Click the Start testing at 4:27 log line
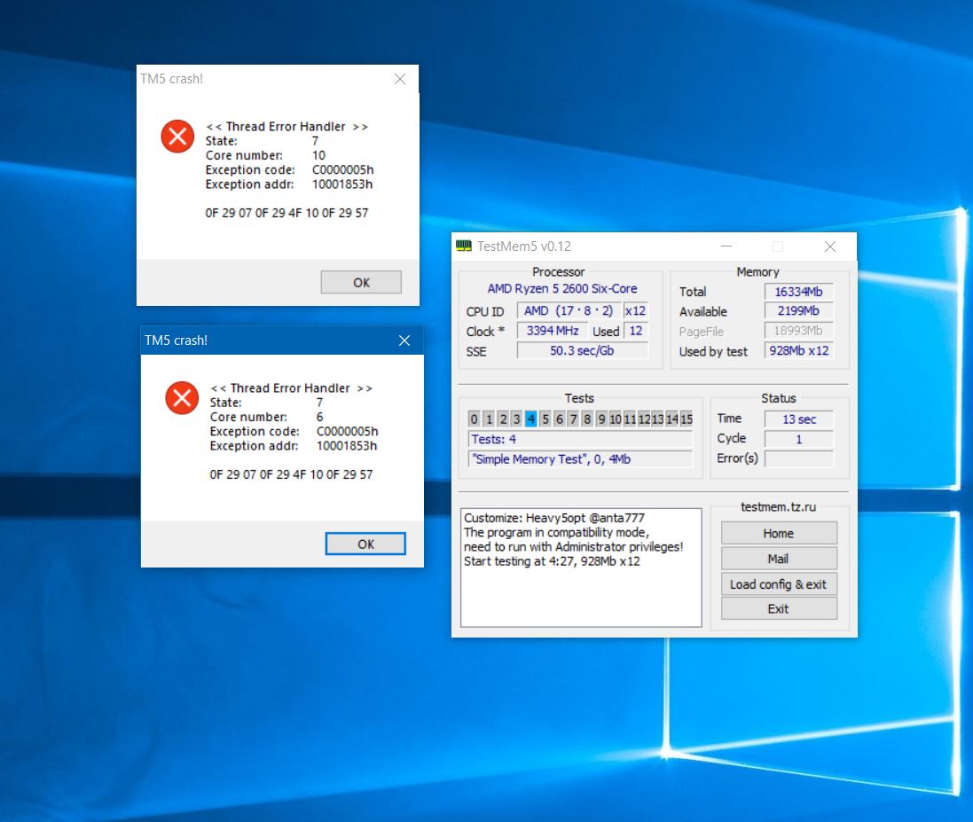This screenshot has width=973, height=822. [x=552, y=561]
